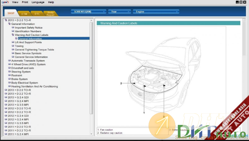Click the Driveshaft and axle book icon
Image resolution: width=249 pixels, height=141 pixels.
(9, 68)
